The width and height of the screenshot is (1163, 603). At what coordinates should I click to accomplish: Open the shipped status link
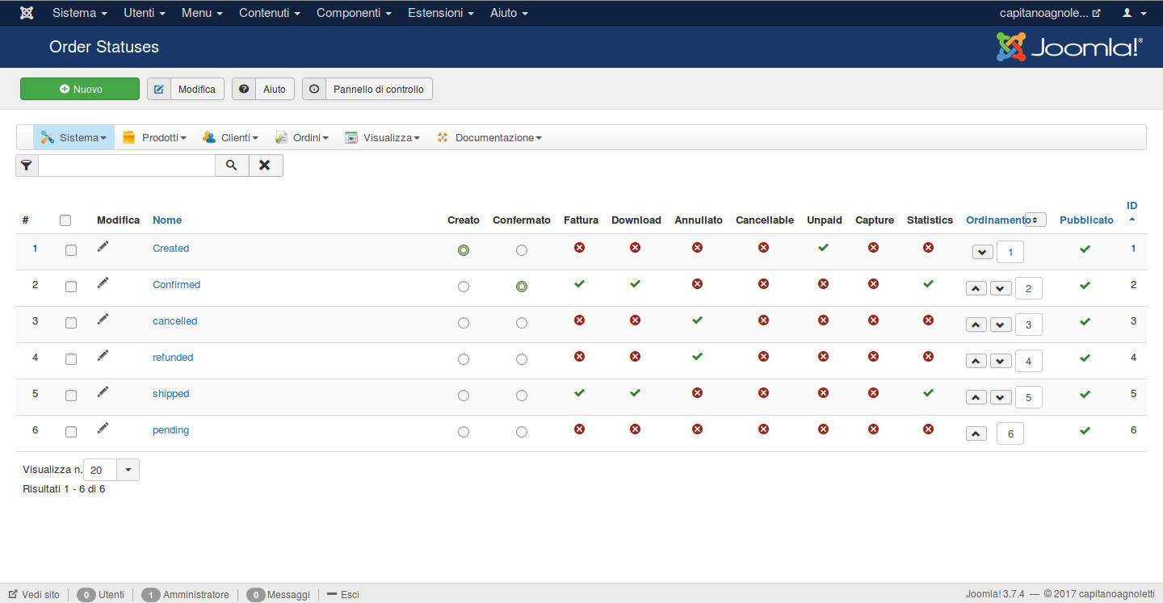170,394
